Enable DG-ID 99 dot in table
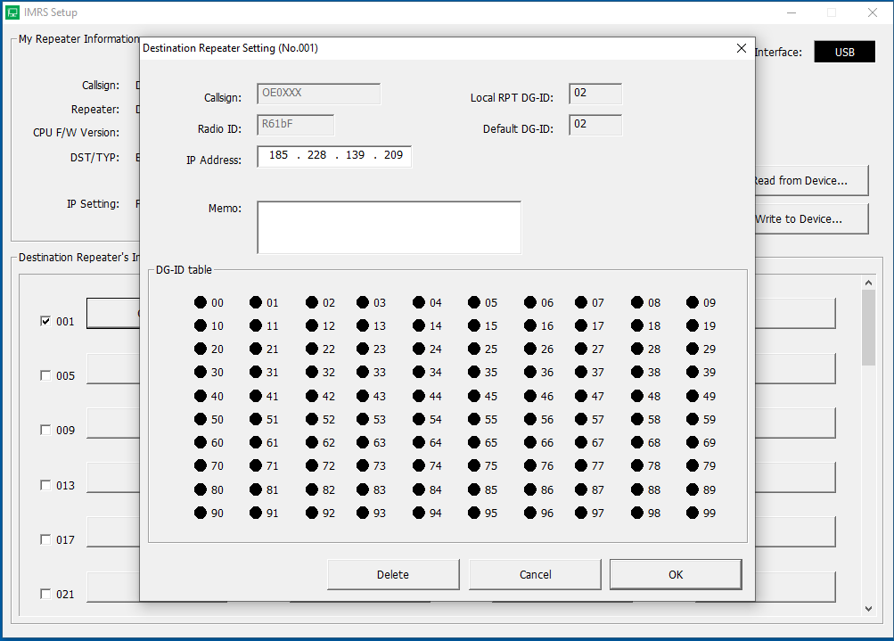Image resolution: width=894 pixels, height=641 pixels. click(x=693, y=513)
